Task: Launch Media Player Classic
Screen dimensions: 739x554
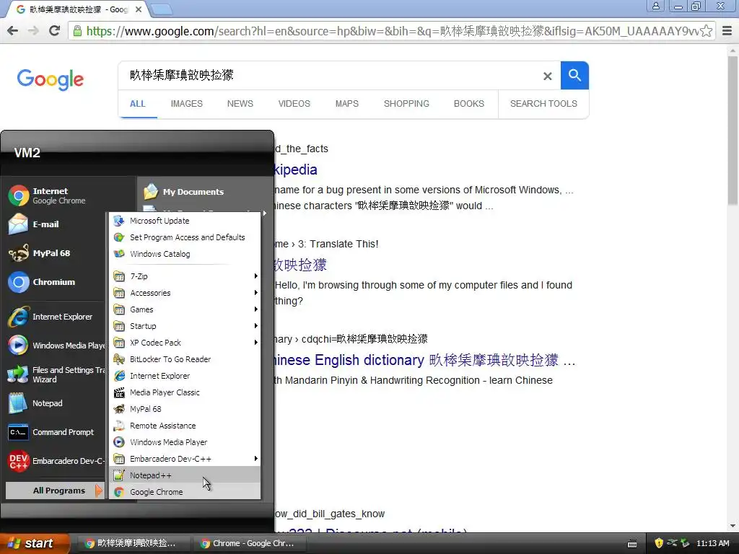Action: 185,392
